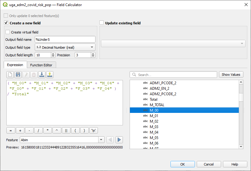Viewport: 251px width, 171px height.
Task: Switch to the Function Editor tab
Action: click(x=41, y=65)
